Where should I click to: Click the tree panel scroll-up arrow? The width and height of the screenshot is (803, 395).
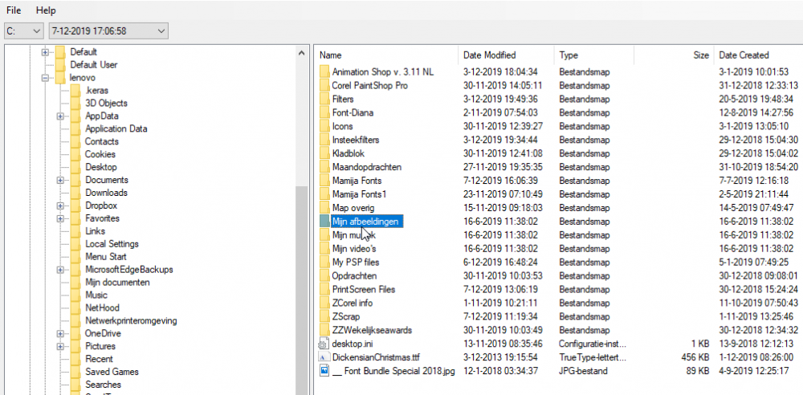coord(302,53)
